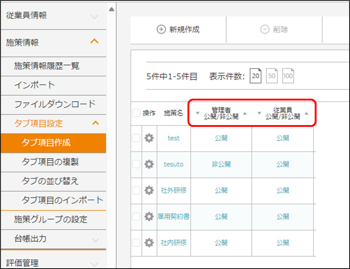Click the gear icon beside 社外研修
The image size is (350, 269).
click(x=149, y=190)
